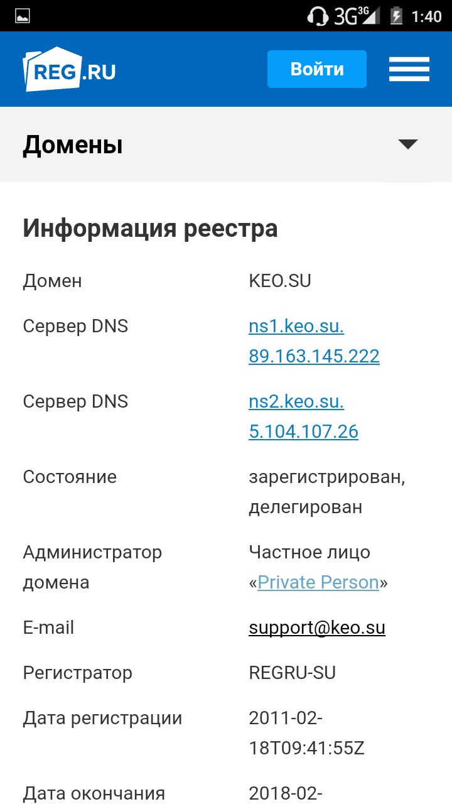Open the hamburger menu

[409, 69]
